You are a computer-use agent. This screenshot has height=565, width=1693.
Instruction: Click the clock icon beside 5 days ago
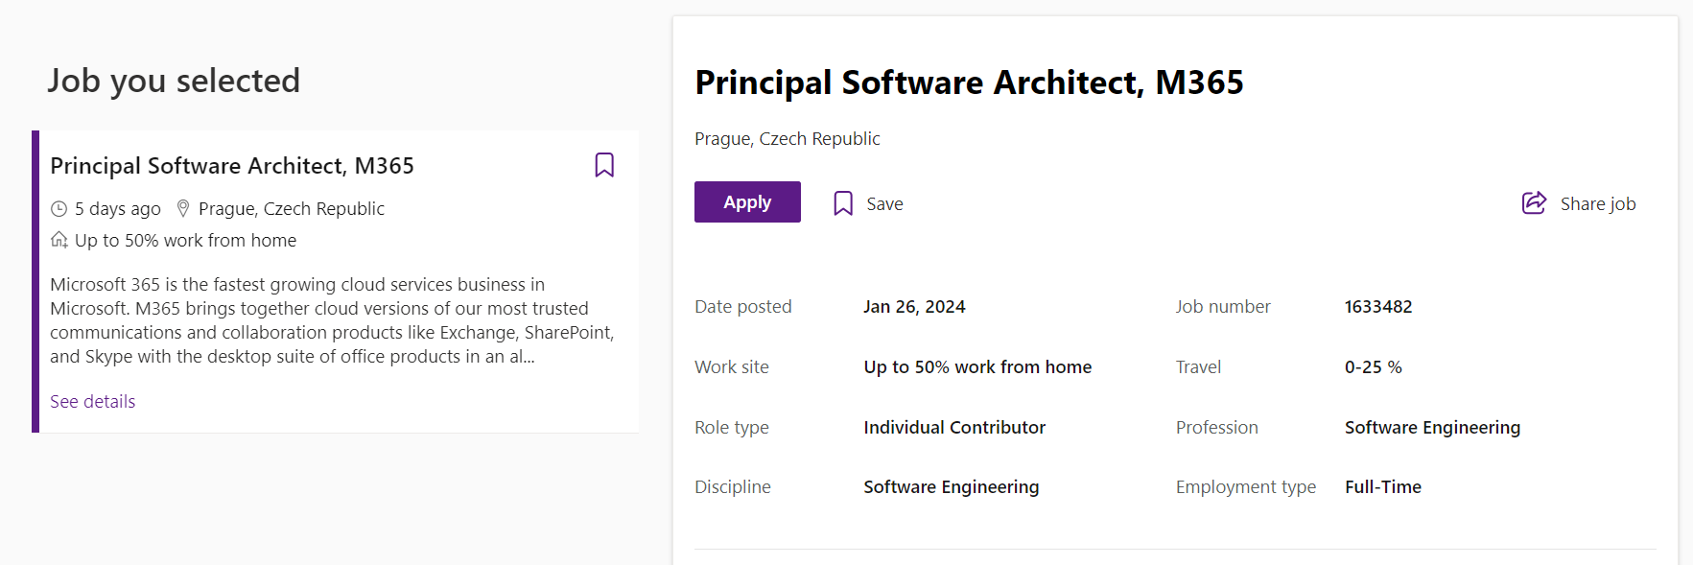click(59, 209)
